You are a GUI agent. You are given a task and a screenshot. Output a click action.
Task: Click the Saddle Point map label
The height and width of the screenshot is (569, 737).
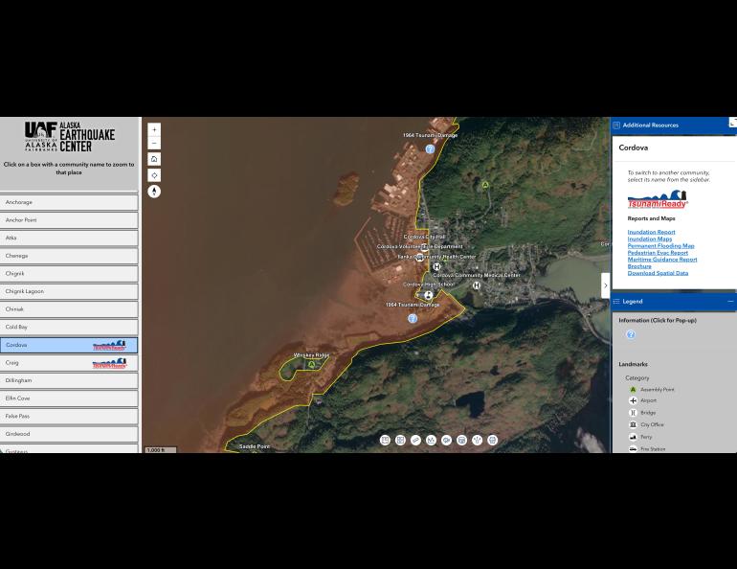(x=255, y=446)
